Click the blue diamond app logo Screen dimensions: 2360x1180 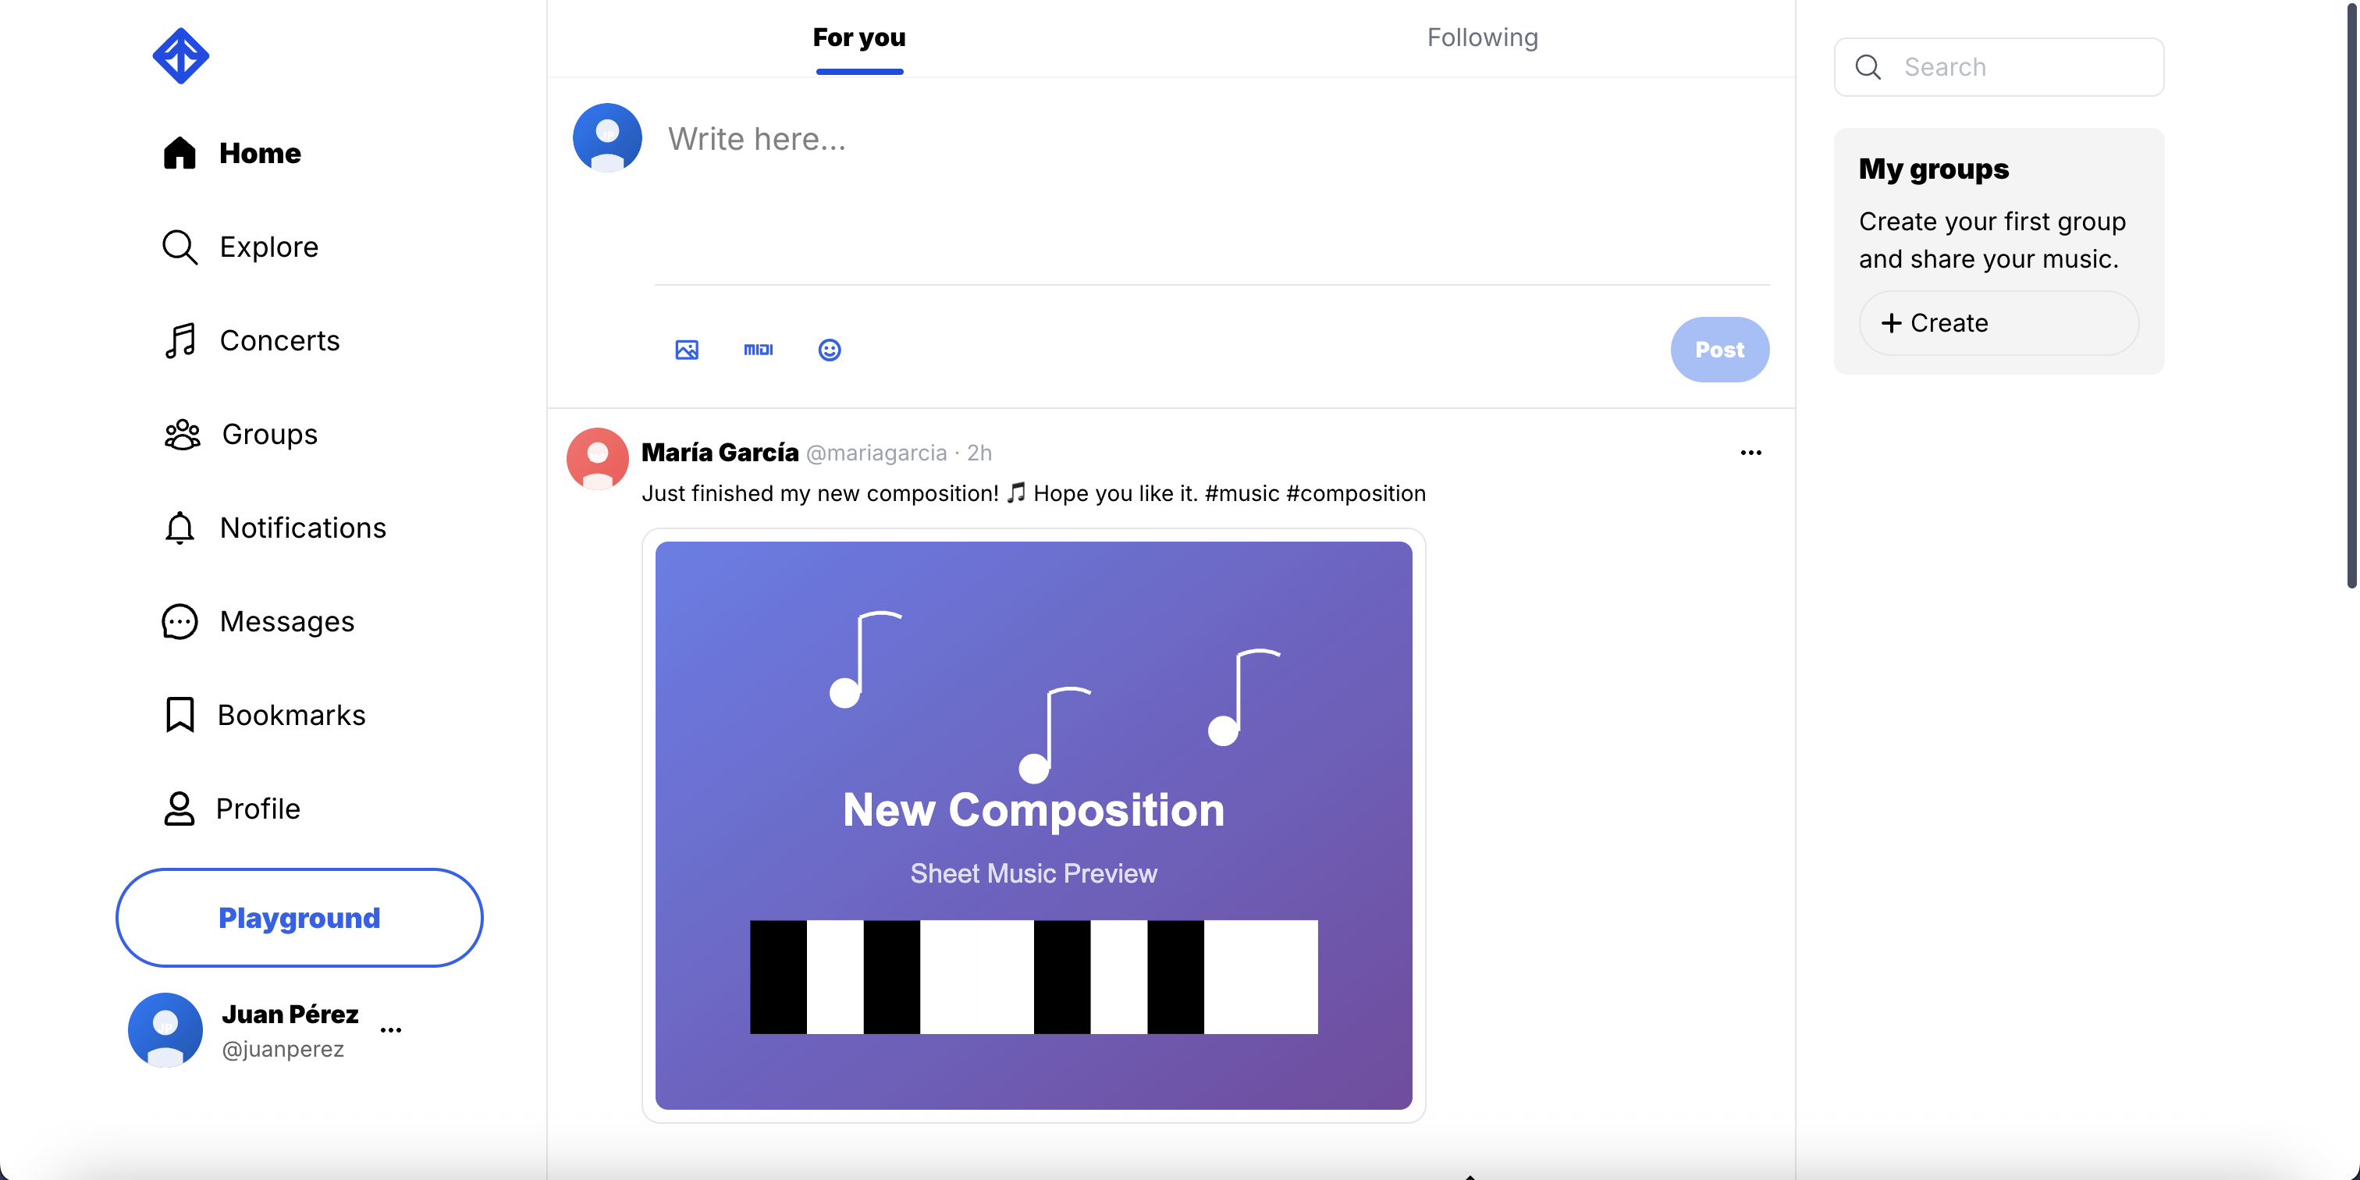coord(180,56)
